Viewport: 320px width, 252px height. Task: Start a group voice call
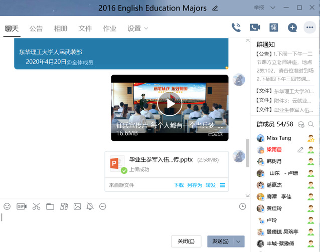[236, 28]
